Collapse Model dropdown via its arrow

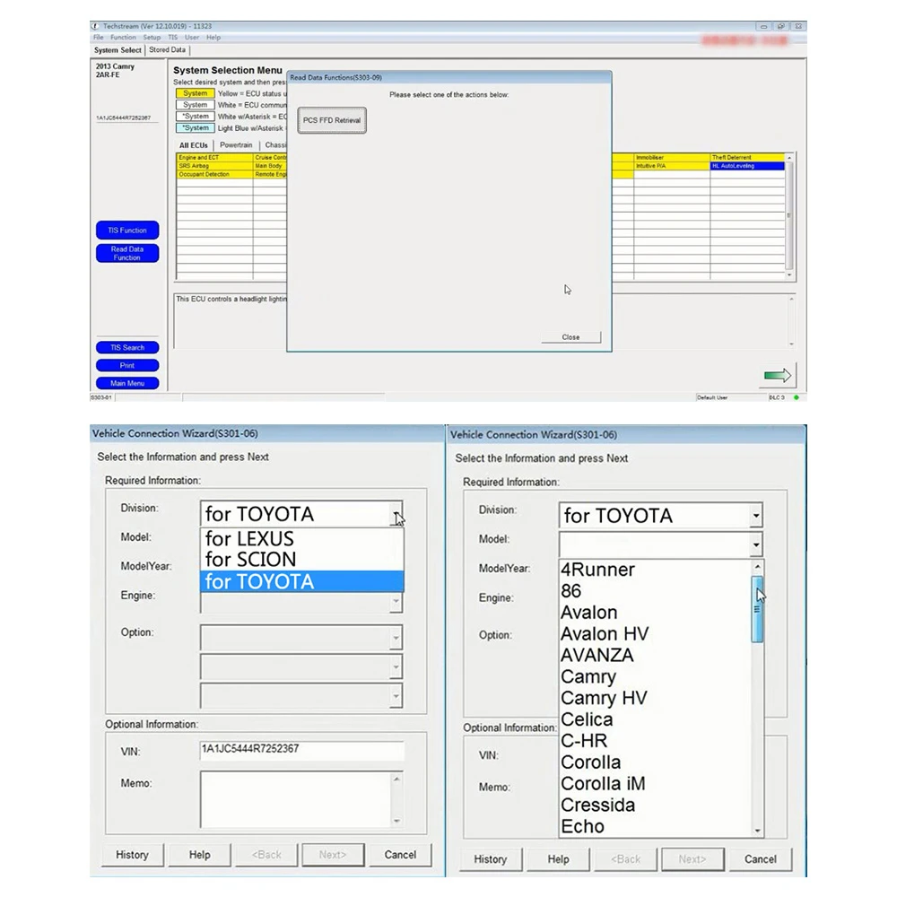pyautogui.click(x=755, y=544)
